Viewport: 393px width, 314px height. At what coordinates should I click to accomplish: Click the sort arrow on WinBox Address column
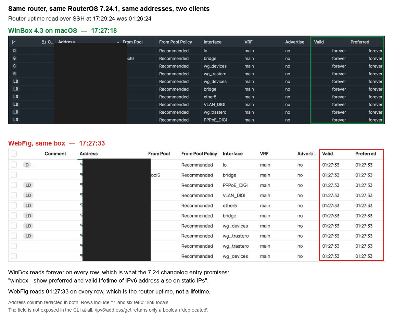[118, 42]
